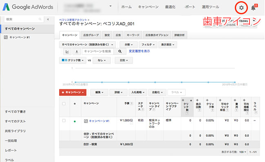Screen dimensions: 265x162
Task: Check the box for キャンペーン #1 row
Action: pos(64,120)
